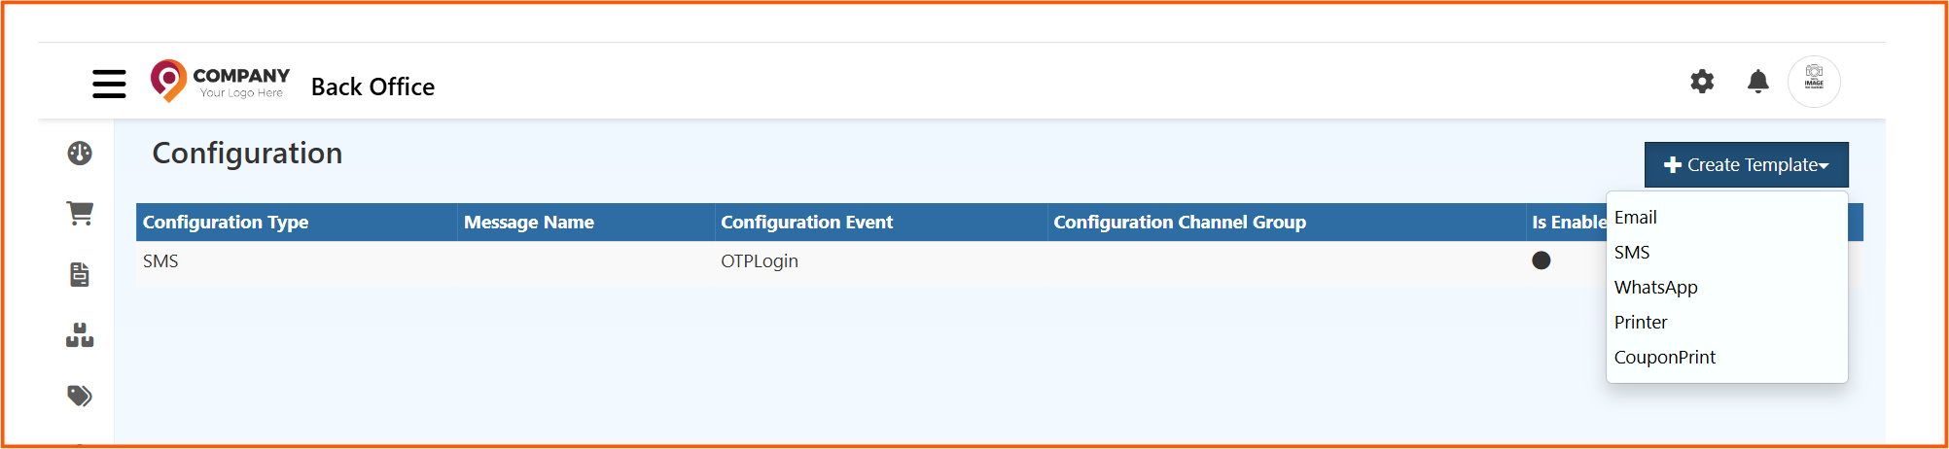Select Email from template menu

[x=1636, y=218]
